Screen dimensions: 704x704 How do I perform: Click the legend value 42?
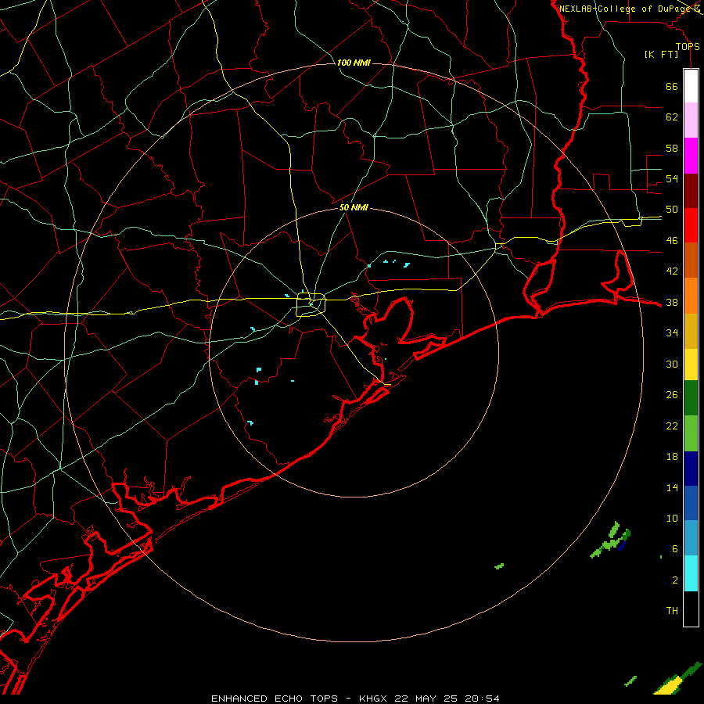click(672, 271)
